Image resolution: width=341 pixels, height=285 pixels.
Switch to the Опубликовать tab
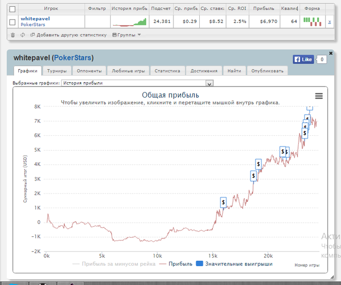click(x=267, y=71)
